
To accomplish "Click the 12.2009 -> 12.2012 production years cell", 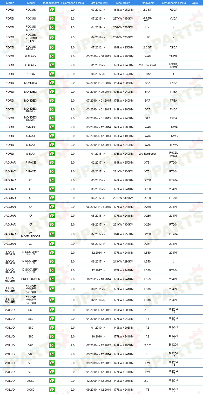I will tap(99, 381).
